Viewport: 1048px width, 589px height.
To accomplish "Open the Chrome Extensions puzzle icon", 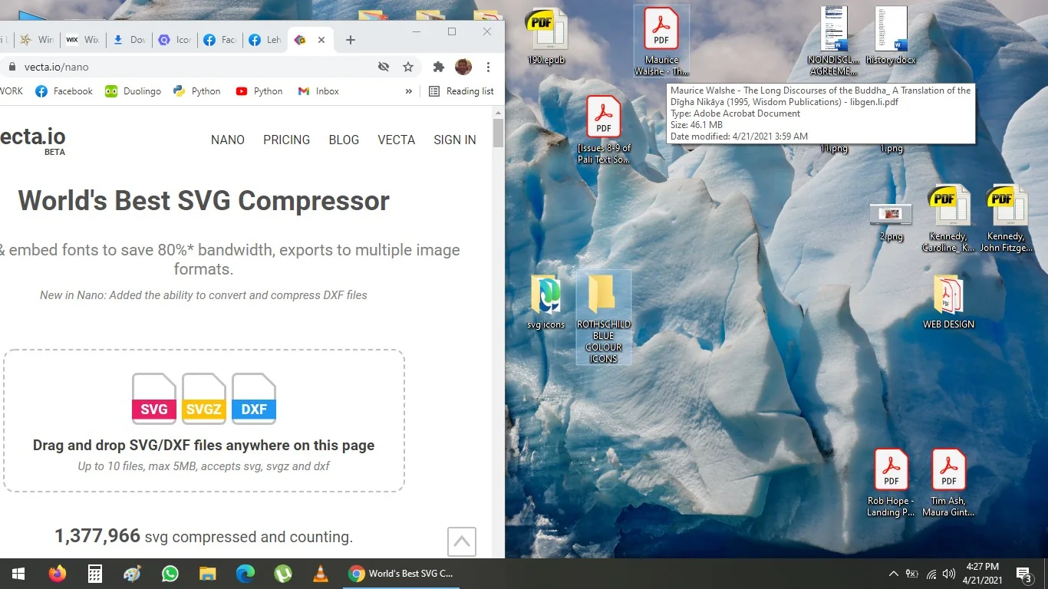I will pyautogui.click(x=439, y=67).
